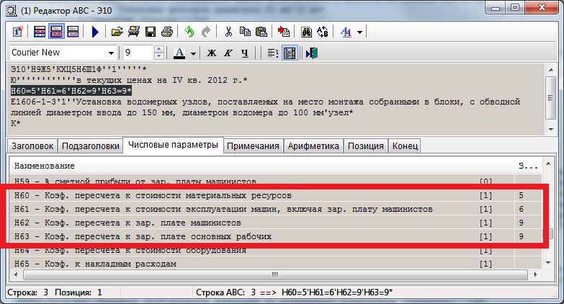Toggle bold with the Ж button
564x304 pixels.
(212, 53)
